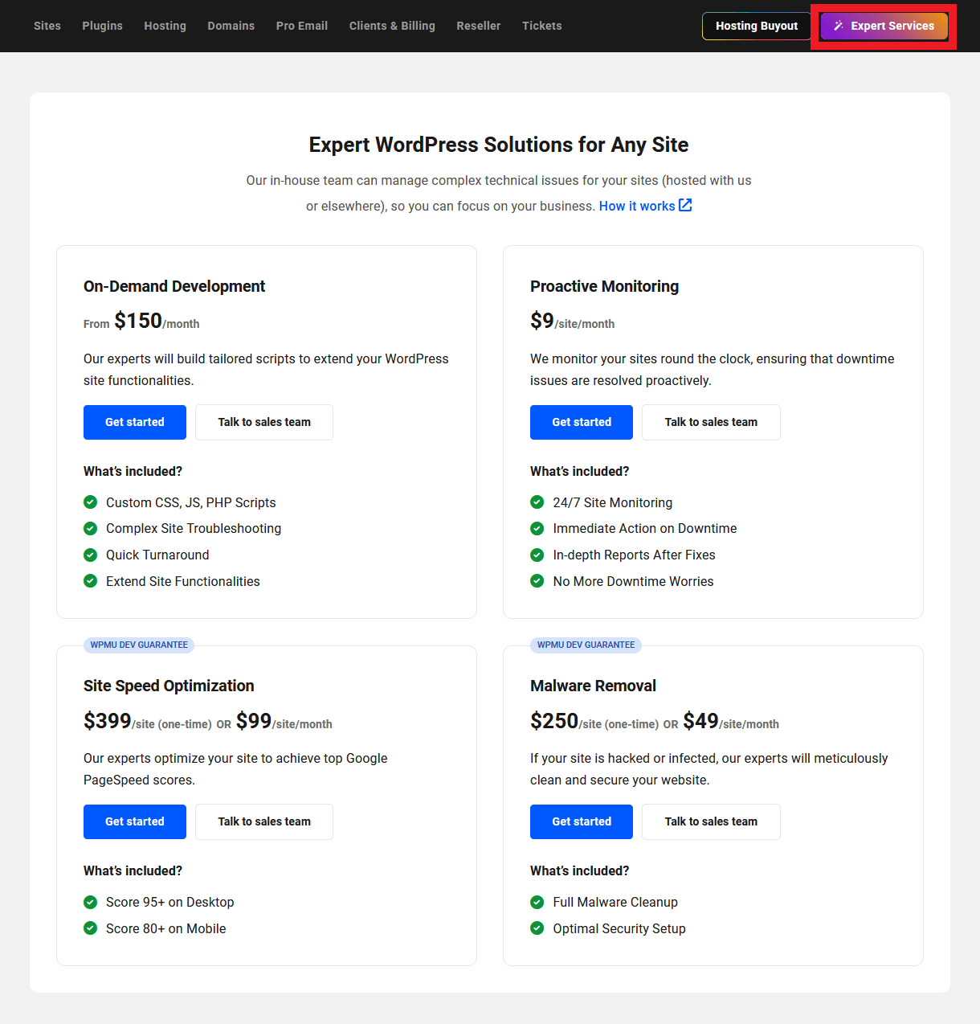The width and height of the screenshot is (980, 1024).
Task: Click the check icon beside Full Malware Cleanup
Action: pos(537,902)
